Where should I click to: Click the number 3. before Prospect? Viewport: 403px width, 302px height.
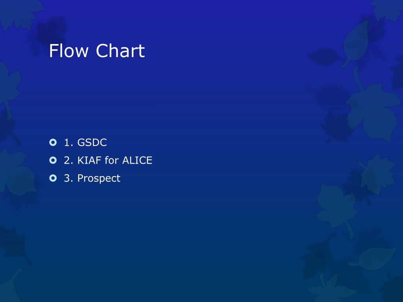pyautogui.click(x=68, y=178)
